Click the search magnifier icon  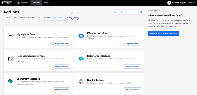coord(141,12)
